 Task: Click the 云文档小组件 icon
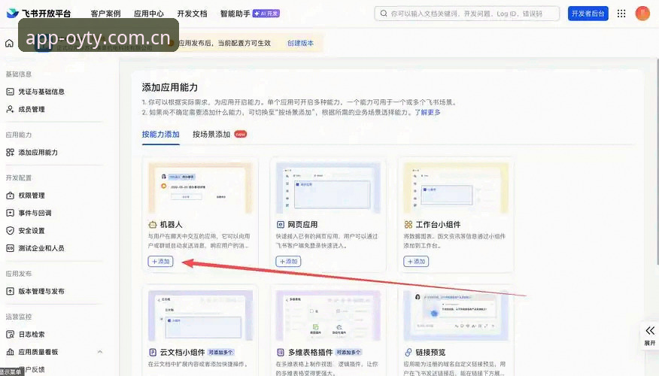pos(153,352)
